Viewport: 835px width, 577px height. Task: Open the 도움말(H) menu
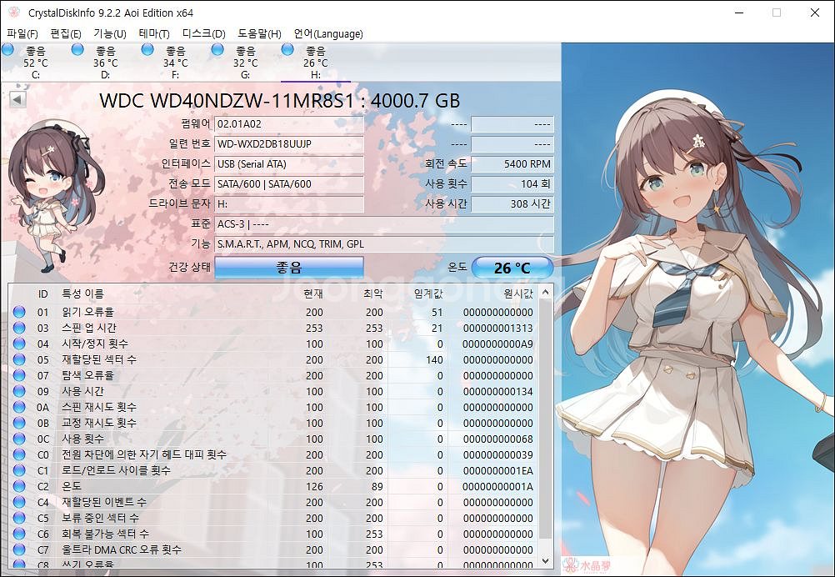[259, 33]
